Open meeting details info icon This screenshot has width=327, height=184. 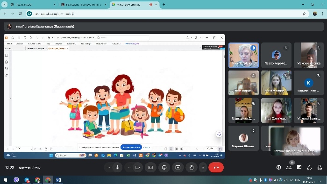(x=278, y=167)
